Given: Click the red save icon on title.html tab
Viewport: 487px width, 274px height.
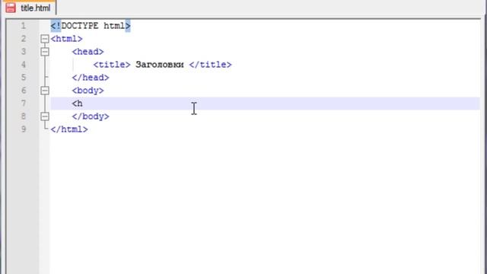Looking at the screenshot, I should [11, 8].
